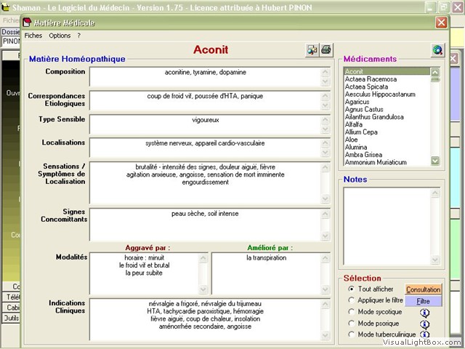Screen dimensions: 465x349
Task: Select highlighted Aconit entry in list
Action: (x=387, y=71)
